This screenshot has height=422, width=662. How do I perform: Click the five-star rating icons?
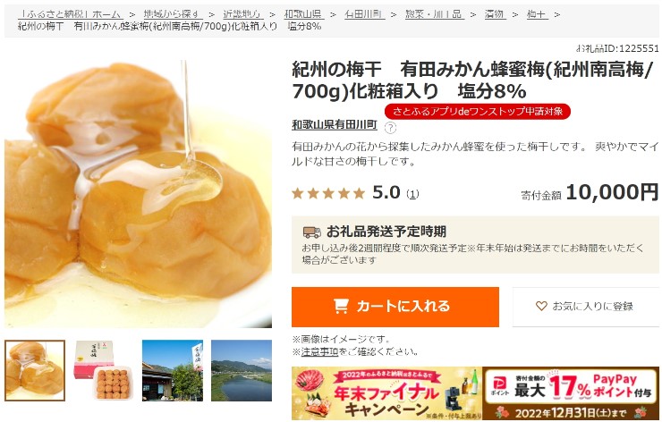[328, 194]
